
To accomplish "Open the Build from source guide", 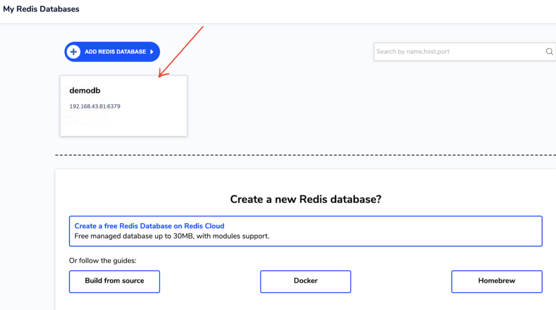I will pyautogui.click(x=115, y=281).
